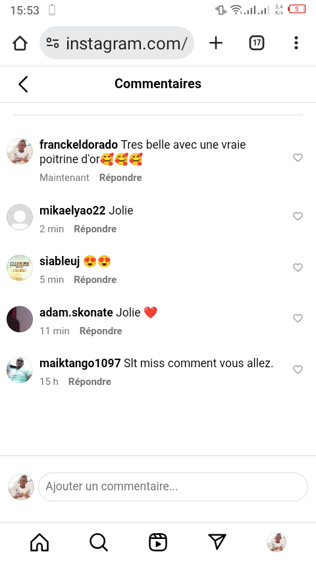Open adam.skonate's profile link
This screenshot has height=562, width=316.
pos(76,313)
